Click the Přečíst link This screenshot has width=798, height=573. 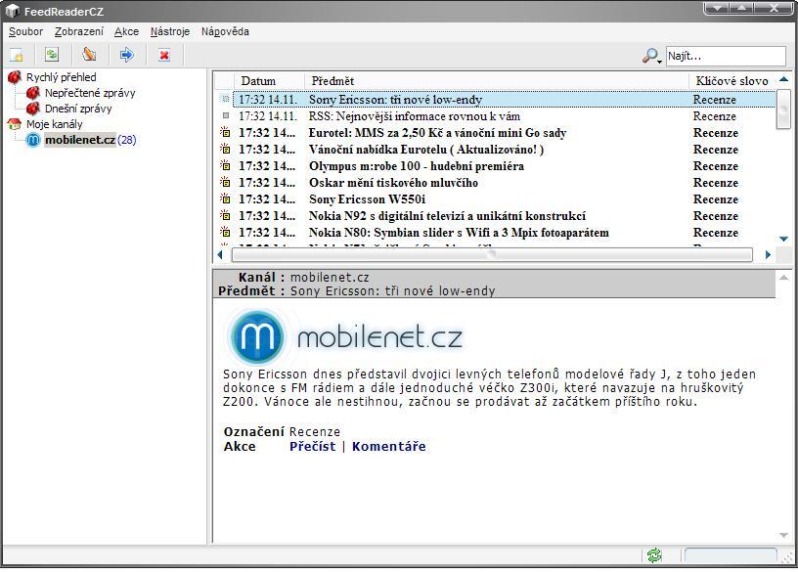(312, 447)
